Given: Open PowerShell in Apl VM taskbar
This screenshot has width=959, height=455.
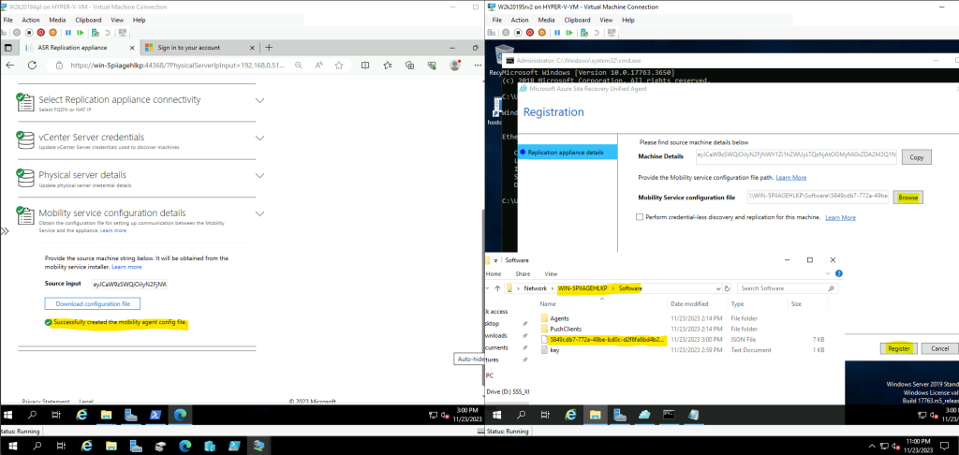Looking at the screenshot, I should (156, 416).
